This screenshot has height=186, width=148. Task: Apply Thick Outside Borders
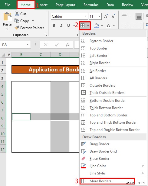(113, 93)
